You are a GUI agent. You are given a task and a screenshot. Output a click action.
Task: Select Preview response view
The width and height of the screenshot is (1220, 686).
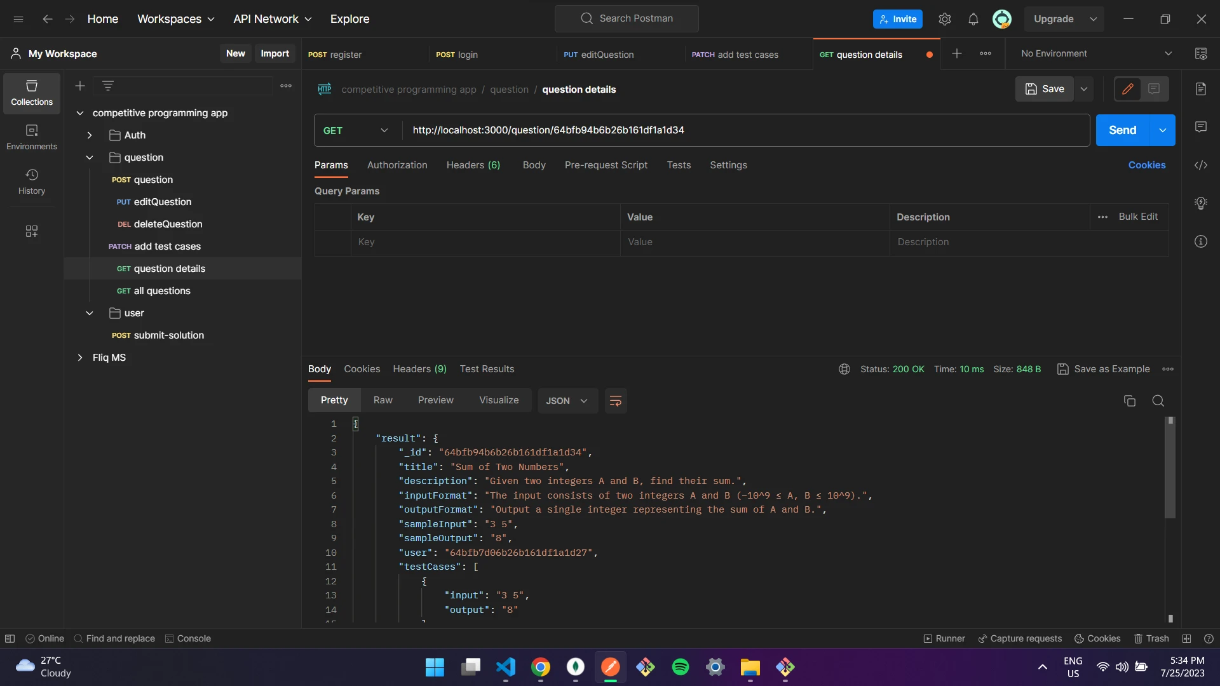point(436,401)
